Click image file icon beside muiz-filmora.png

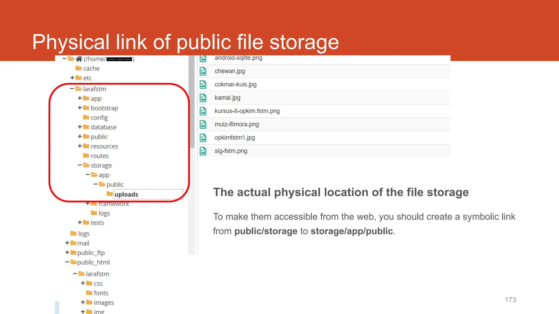click(203, 124)
